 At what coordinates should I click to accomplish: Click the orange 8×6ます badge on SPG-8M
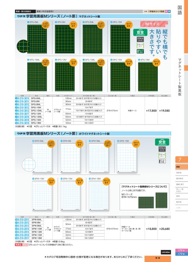73,25
